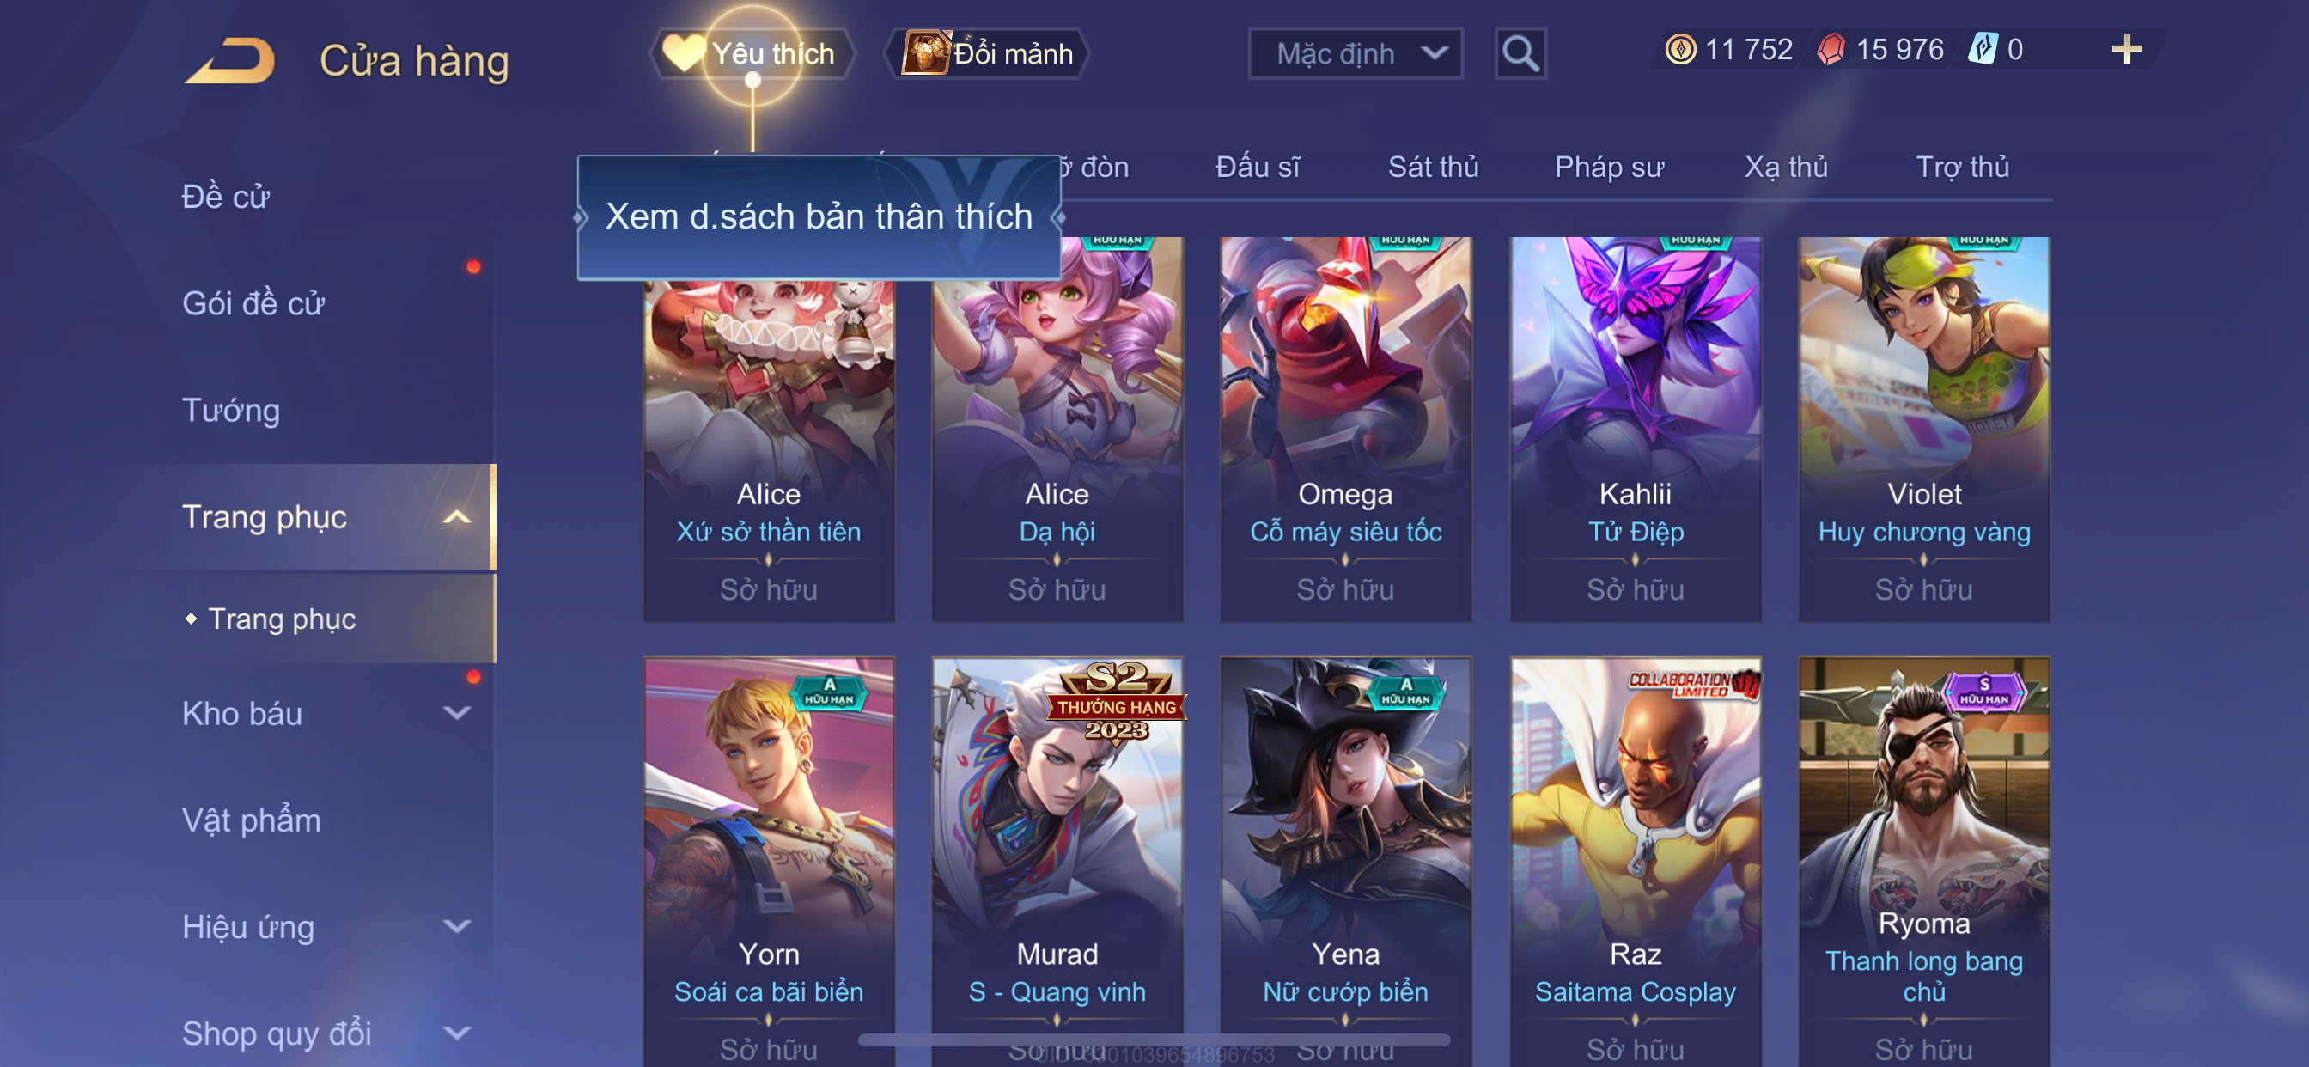This screenshot has width=2309, height=1067.
Task: Click the gold coin currency icon
Action: coord(1679,49)
